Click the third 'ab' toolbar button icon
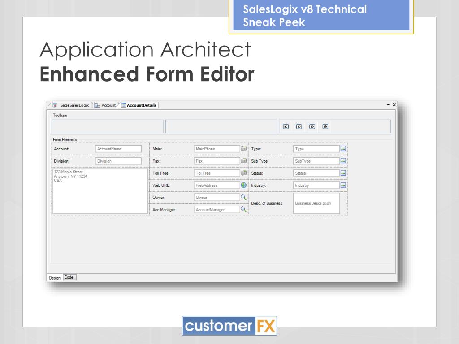This screenshot has width=459, height=344. (x=312, y=126)
